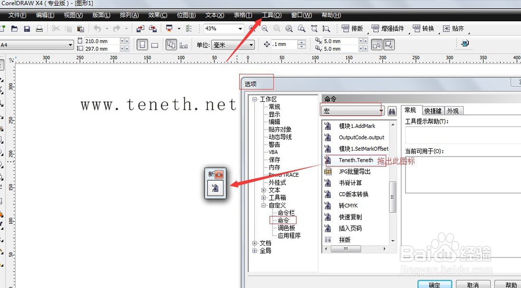Select 调色板 in options tree
Image resolution: width=521 pixels, height=288 pixels.
click(x=287, y=228)
